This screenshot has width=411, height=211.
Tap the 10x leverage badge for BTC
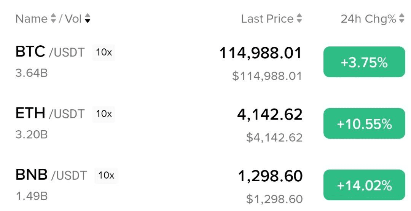[104, 52]
